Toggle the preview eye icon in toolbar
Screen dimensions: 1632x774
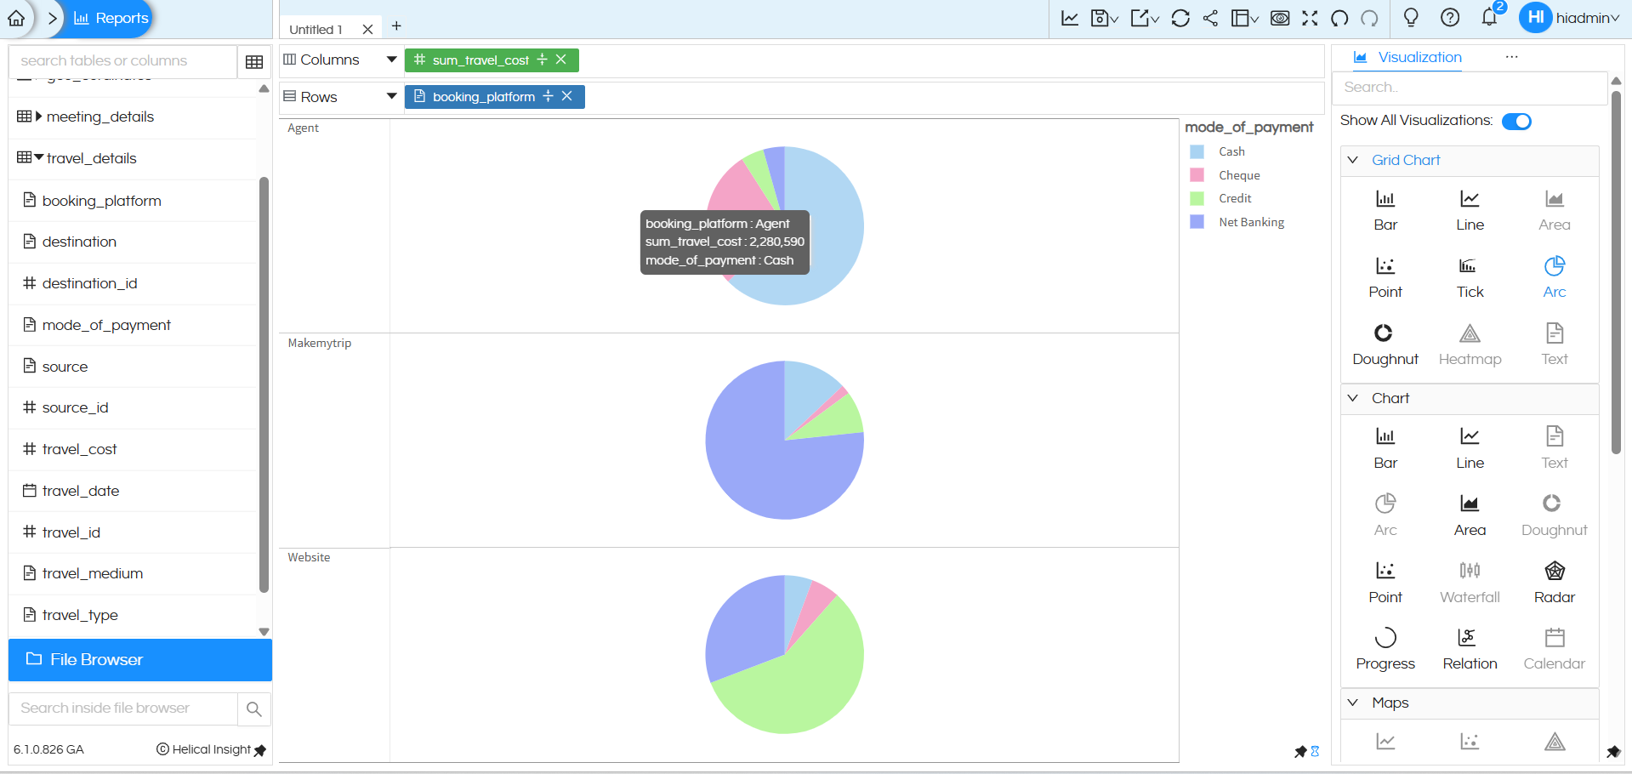click(x=1280, y=18)
